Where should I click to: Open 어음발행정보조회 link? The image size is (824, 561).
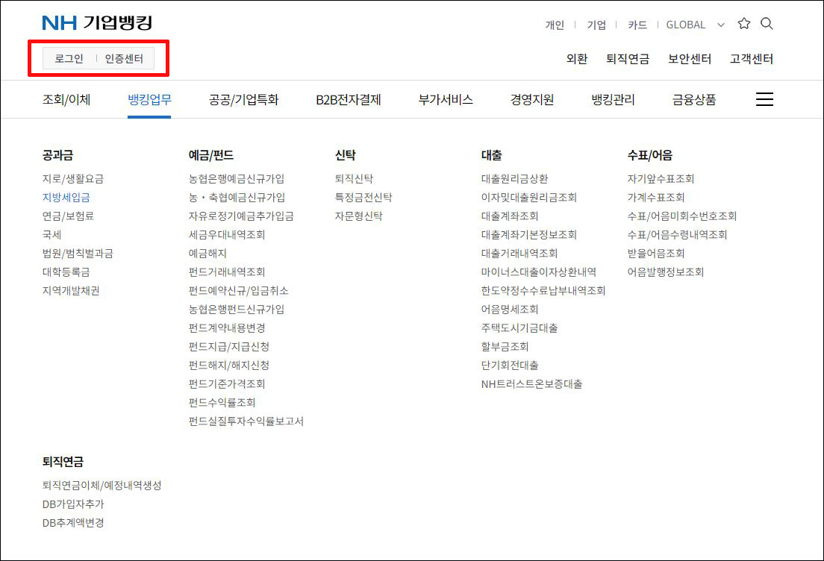point(666,272)
